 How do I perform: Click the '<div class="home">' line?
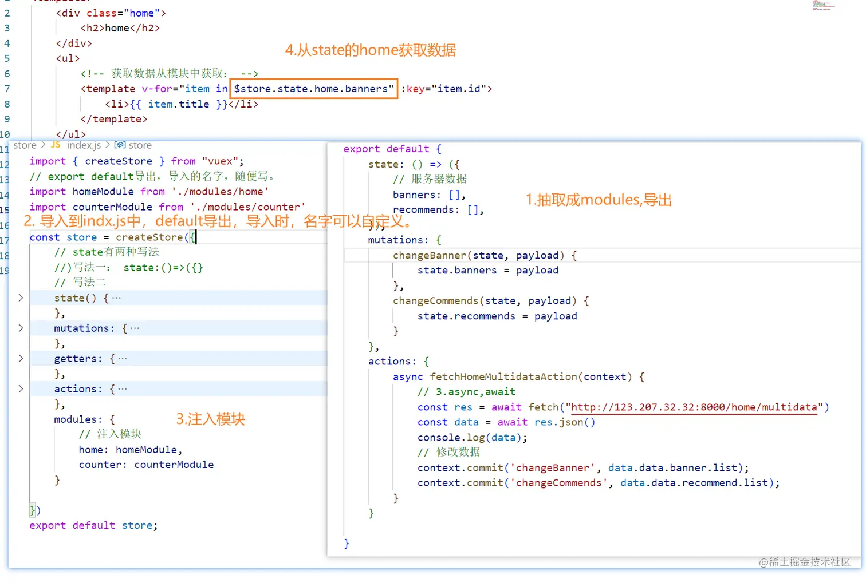111,13
